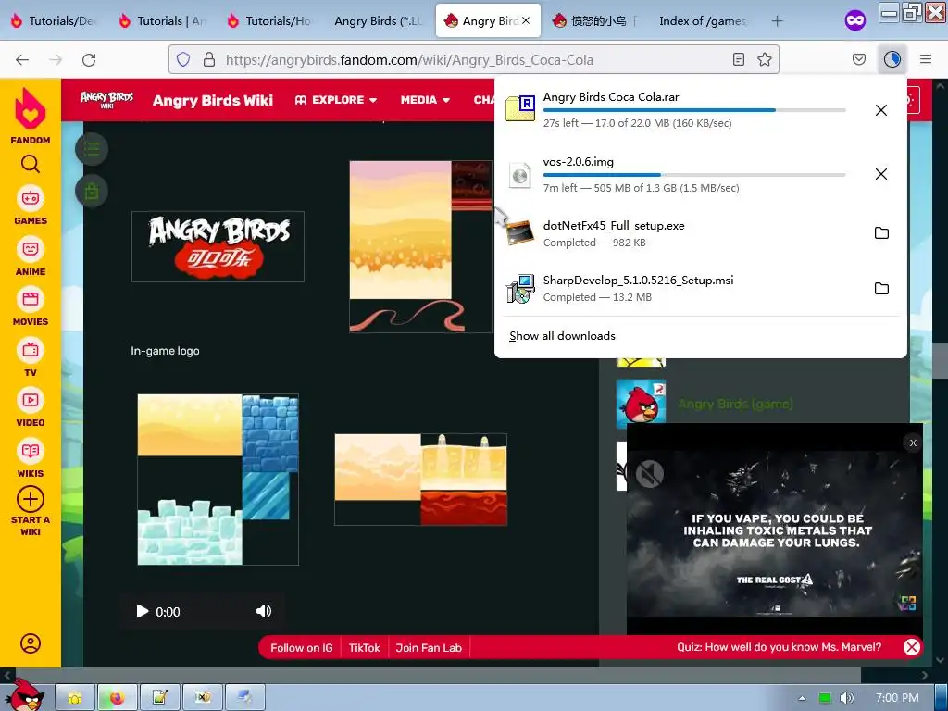The width and height of the screenshot is (948, 711).
Task: Click the Coca Cola.rar progress bar
Action: click(x=694, y=110)
